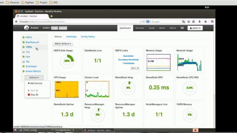Toggle the Actions services dropdown
This screenshot has width=237, height=133.
[34, 78]
